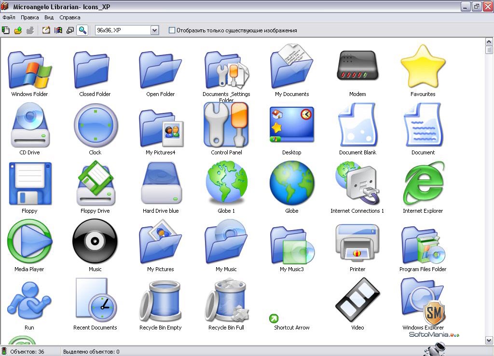Click the Modem label text
Screen dimensions: 494x356
(x=357, y=94)
